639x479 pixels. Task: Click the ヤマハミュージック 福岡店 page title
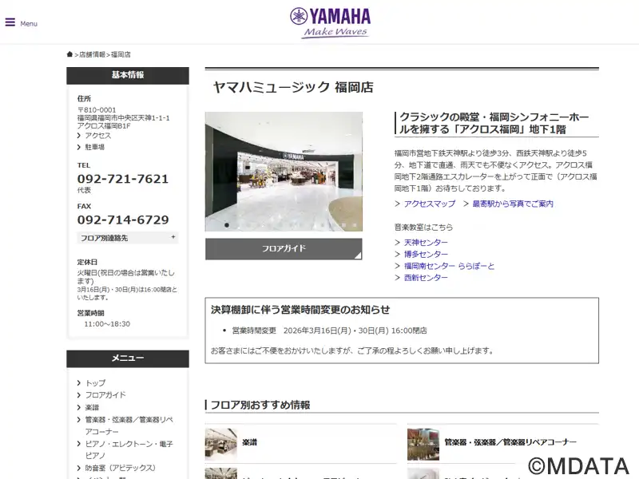[293, 87]
